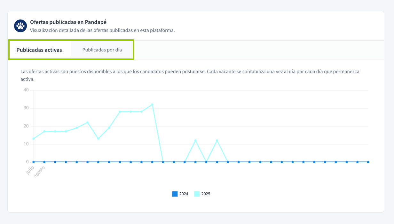
Task: Click the Pandapé paw logo icon
Action: [20, 26]
